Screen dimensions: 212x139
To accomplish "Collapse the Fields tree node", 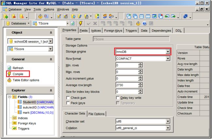I will click(9, 97).
